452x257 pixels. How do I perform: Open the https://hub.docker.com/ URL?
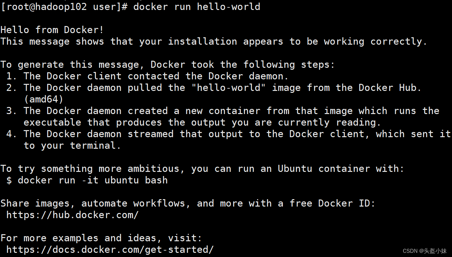[x=73, y=215]
